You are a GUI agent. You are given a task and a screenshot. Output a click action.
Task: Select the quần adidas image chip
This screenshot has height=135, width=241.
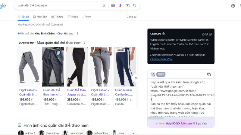[x=98, y=133]
